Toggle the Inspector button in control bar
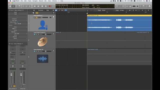 (x=13, y=6)
